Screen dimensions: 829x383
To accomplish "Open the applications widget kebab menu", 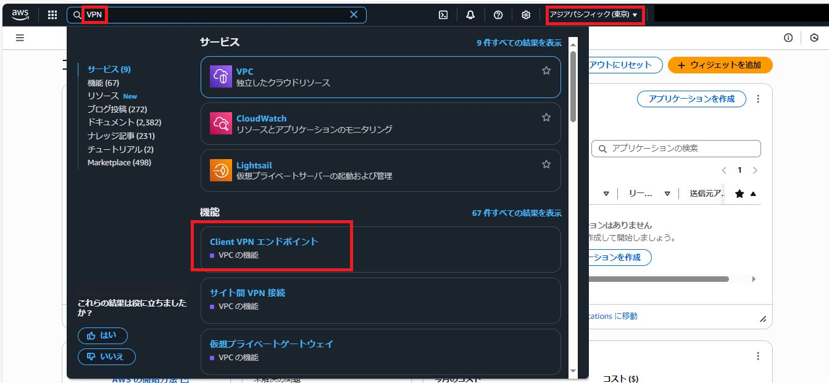I will (x=758, y=99).
